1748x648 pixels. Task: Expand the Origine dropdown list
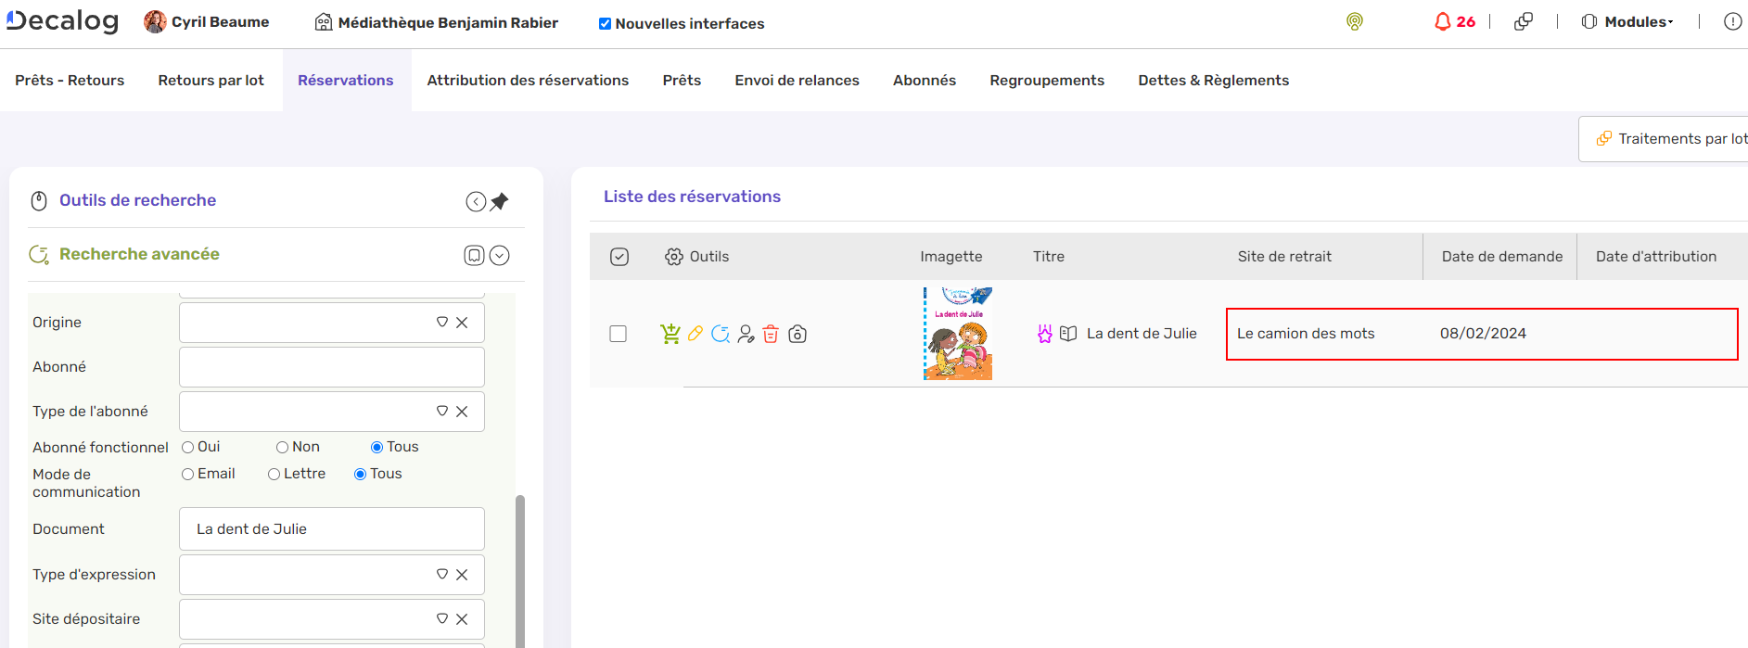[x=442, y=323]
